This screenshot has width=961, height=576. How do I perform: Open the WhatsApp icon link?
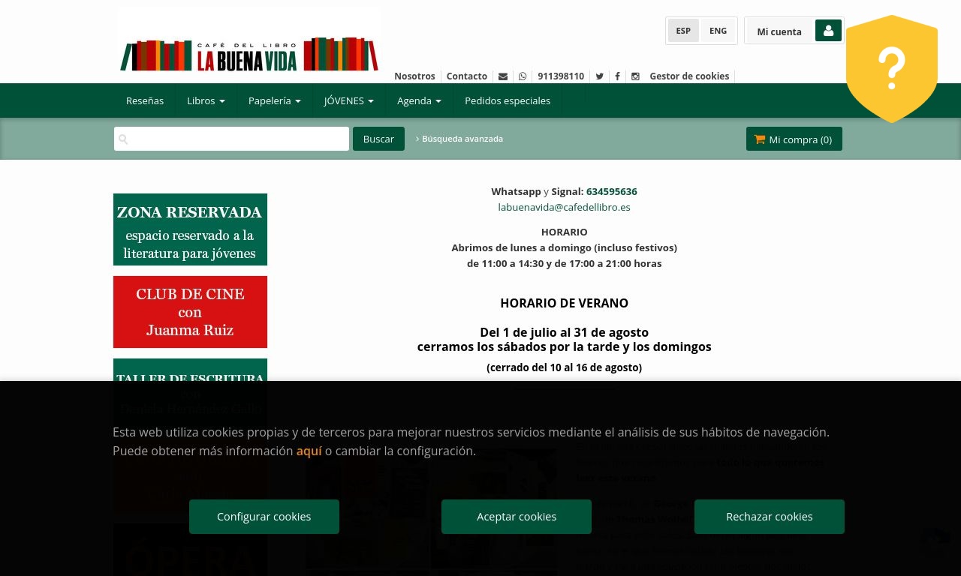click(523, 76)
